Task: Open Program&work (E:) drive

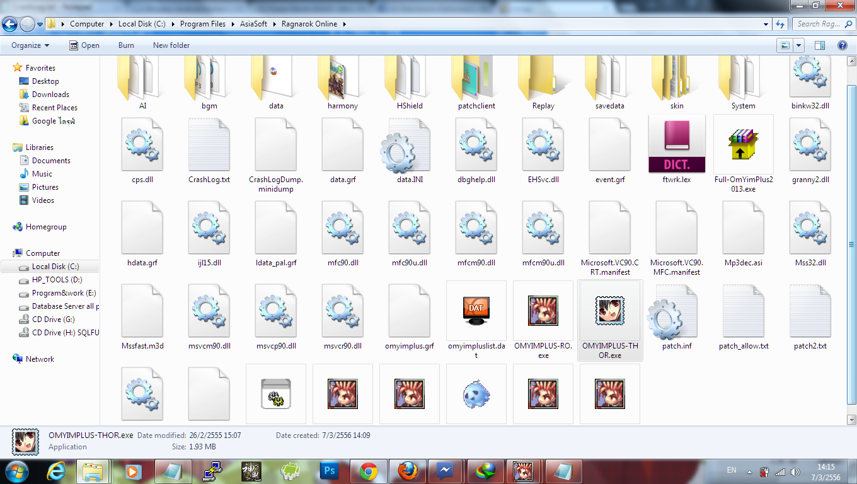Action: click(x=58, y=293)
